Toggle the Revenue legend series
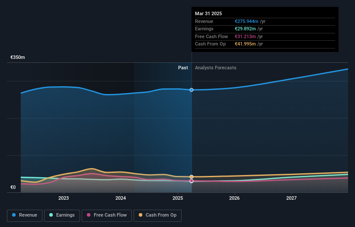The width and height of the screenshot is (355, 227). 25,215
